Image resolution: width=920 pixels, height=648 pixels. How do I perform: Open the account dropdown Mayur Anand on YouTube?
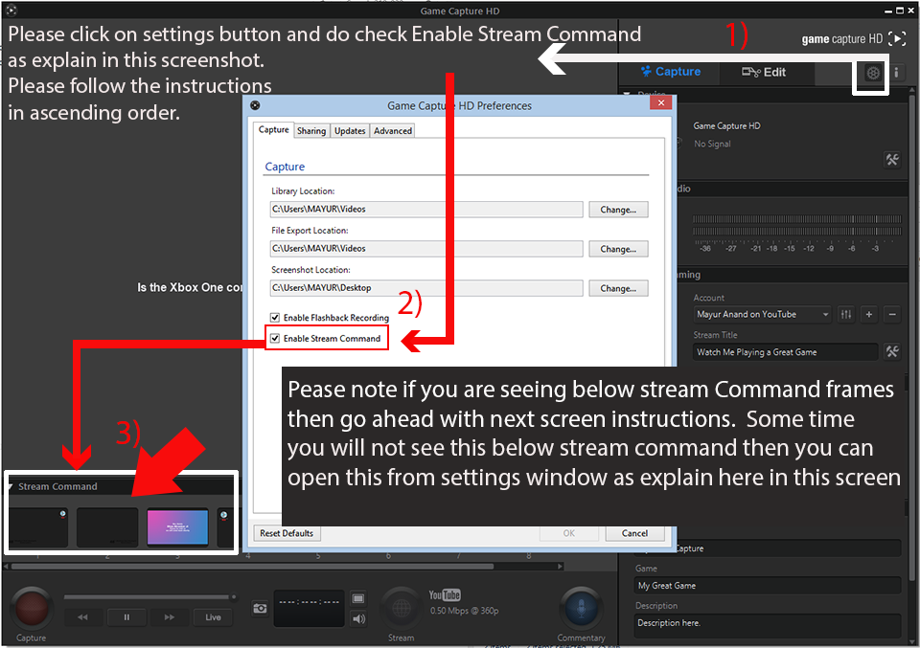763,315
